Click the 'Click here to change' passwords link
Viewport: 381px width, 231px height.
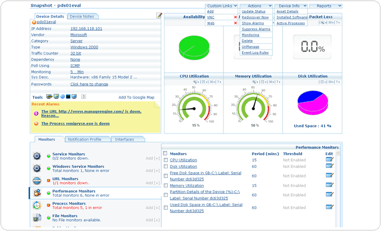(x=89, y=84)
